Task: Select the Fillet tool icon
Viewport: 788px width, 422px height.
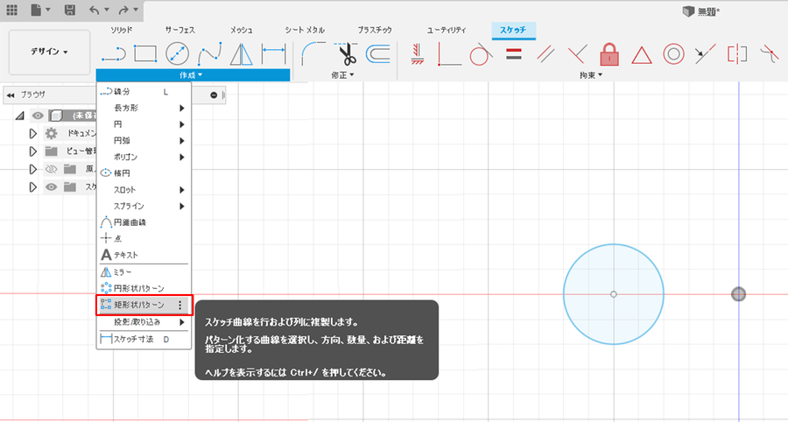Action: [x=313, y=53]
